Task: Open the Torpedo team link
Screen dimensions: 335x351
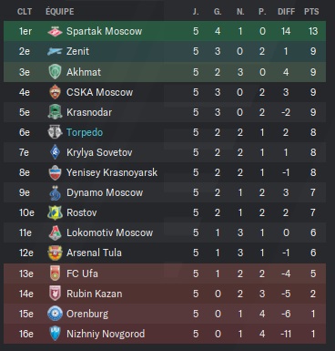Action: (85, 132)
